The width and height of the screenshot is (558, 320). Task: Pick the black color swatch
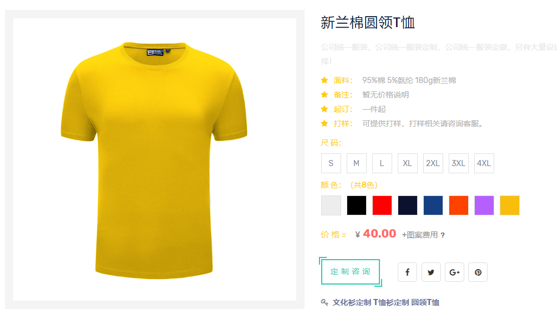tap(356, 205)
